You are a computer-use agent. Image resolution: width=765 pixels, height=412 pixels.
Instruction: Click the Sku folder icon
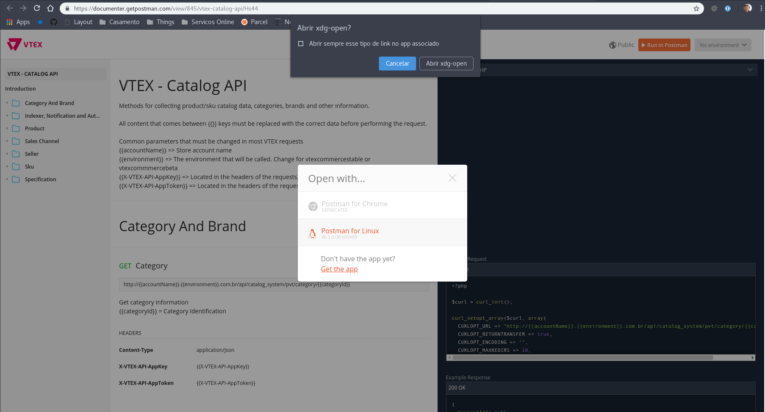click(x=16, y=166)
